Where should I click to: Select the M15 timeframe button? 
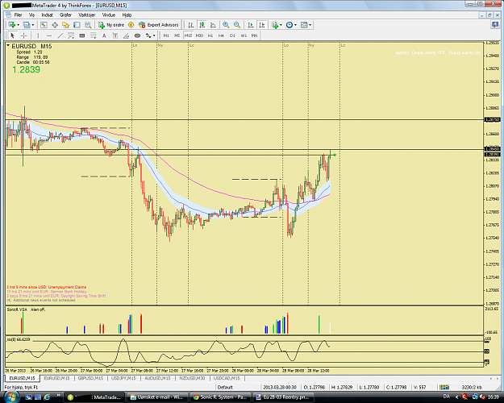point(188,35)
